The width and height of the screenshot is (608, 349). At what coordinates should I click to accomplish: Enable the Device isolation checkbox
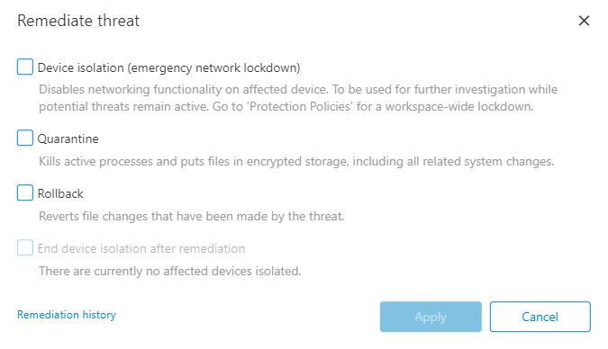coord(25,67)
